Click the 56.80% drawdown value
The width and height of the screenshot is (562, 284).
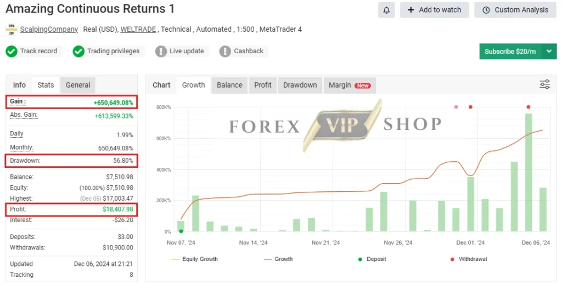pos(123,161)
